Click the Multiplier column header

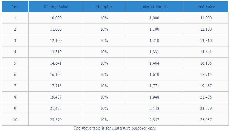[104, 7]
